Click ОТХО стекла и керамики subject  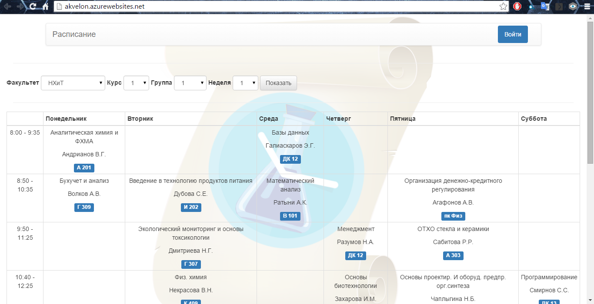[453, 229]
